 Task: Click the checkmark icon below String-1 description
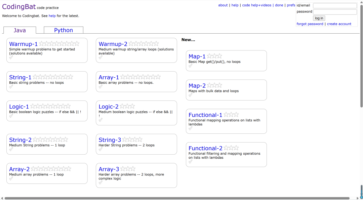click(11, 87)
